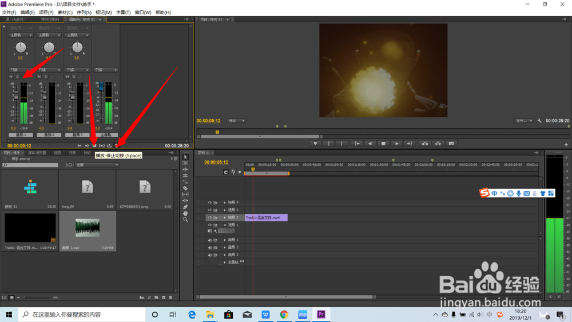Screen dimensions: 572x322
Task: Click the 音频 1 mixer volume fader
Action: click(15, 95)
